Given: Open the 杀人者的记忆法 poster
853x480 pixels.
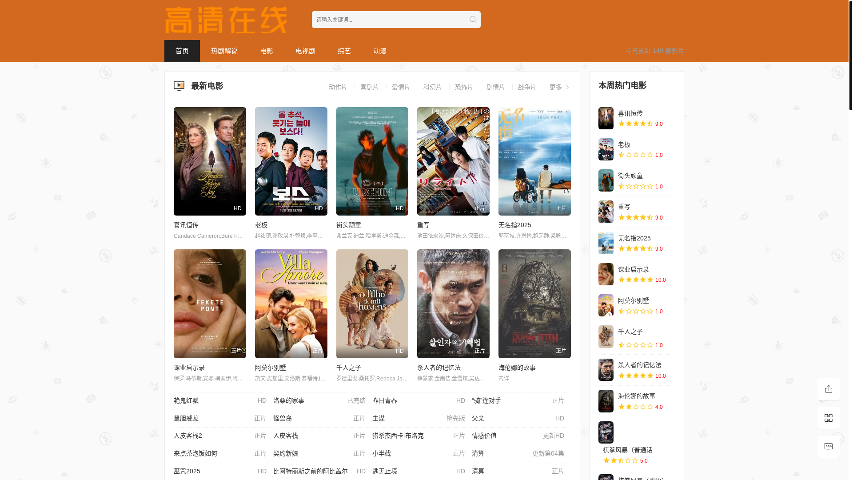Looking at the screenshot, I should [453, 304].
